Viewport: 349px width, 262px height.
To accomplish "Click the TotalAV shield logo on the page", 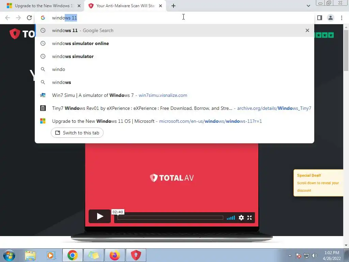I will (x=15, y=34).
